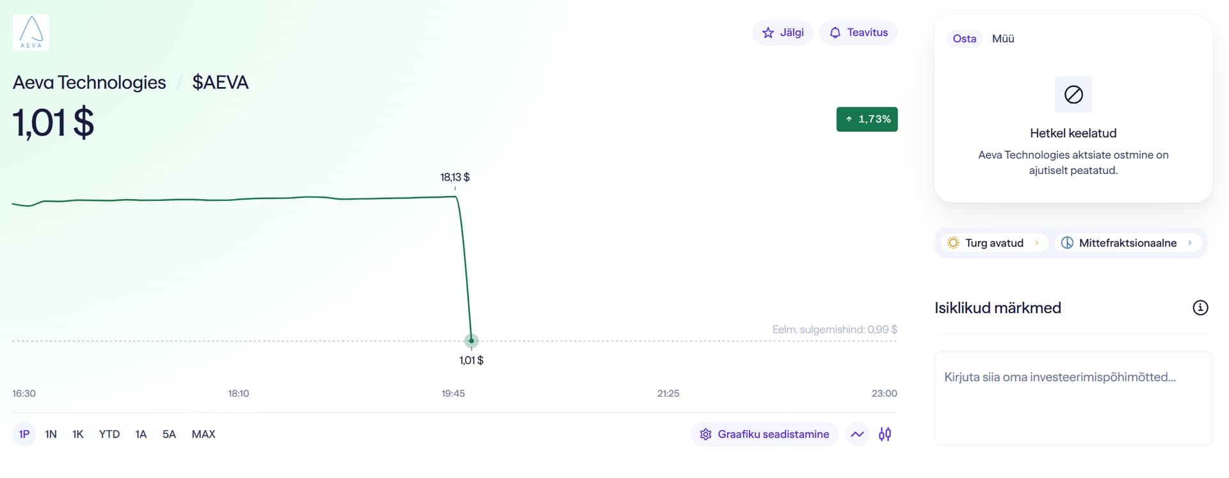Select YTD time range
1229x478 pixels.
coord(109,434)
